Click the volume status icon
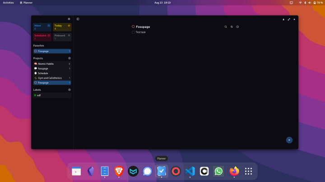The height and width of the screenshot is (182, 325). [x=310, y=3]
